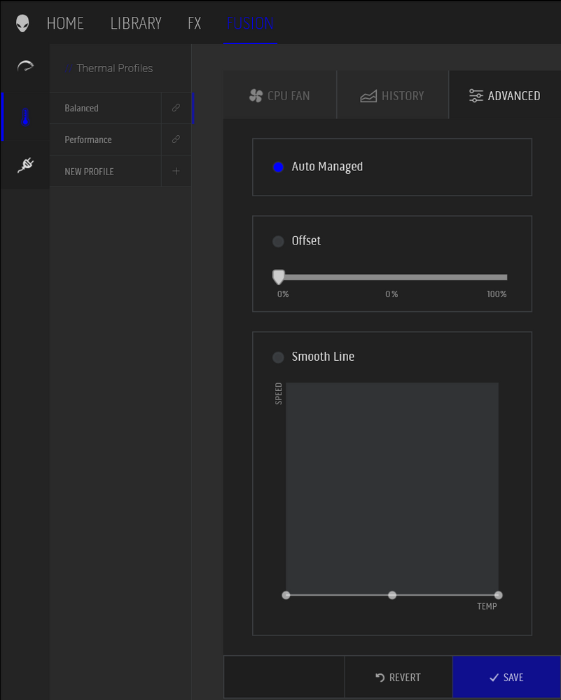The image size is (561, 700).
Task: Switch to the HISTORY tab
Action: 392,96
